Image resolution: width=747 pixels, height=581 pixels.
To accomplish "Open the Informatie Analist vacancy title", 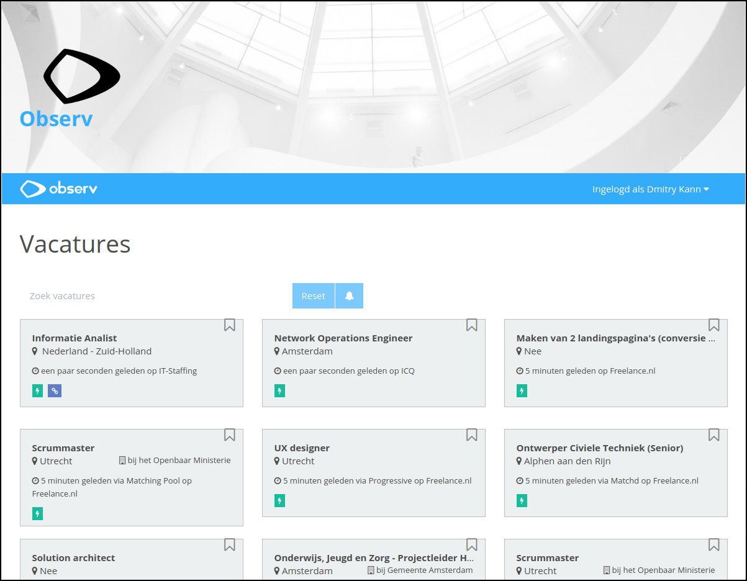I will (x=75, y=338).
